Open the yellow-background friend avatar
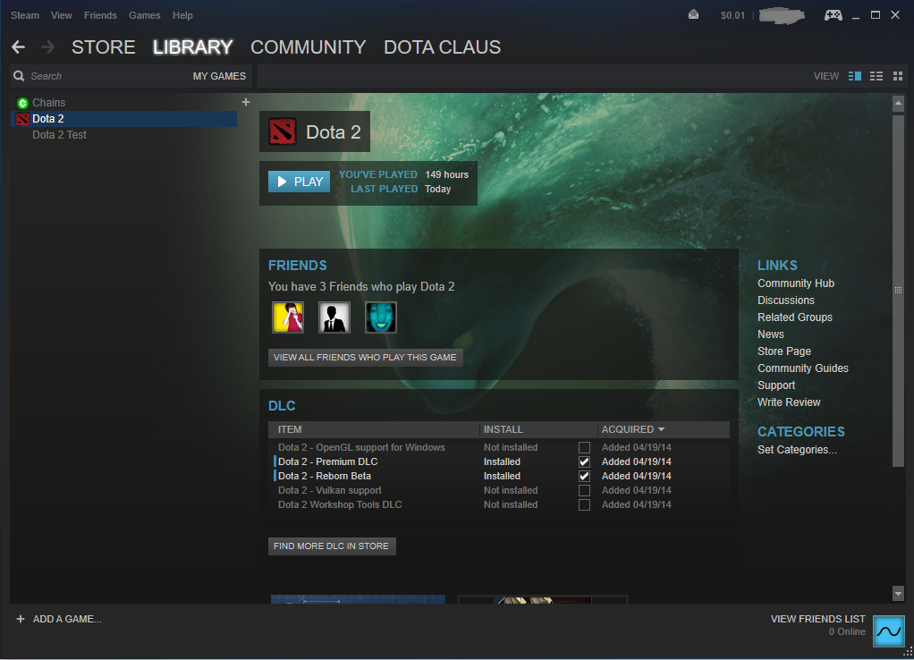Screen dimensions: 914x660 (x=288, y=317)
